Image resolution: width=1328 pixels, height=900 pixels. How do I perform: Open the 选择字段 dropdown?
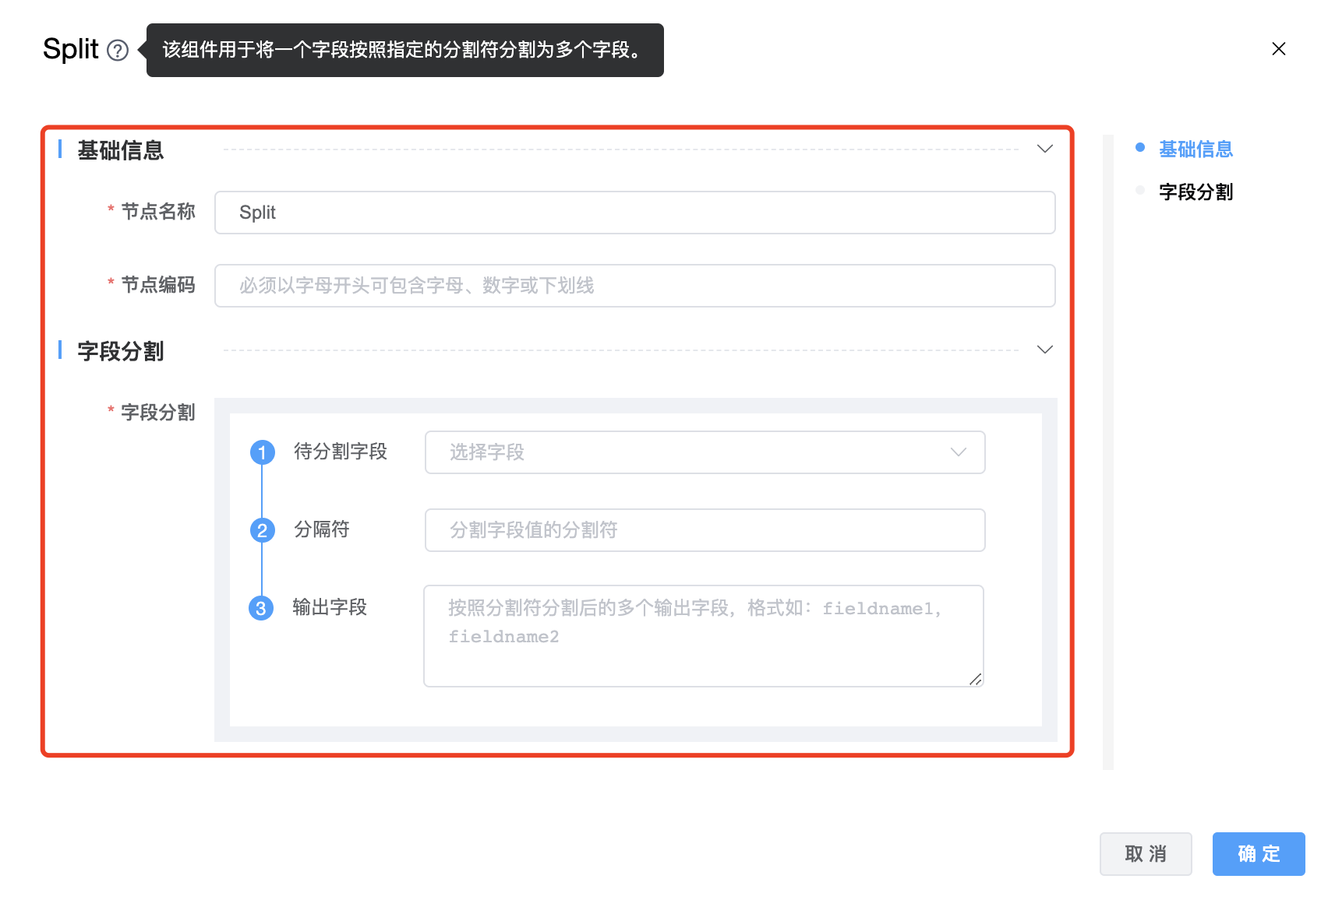(705, 452)
